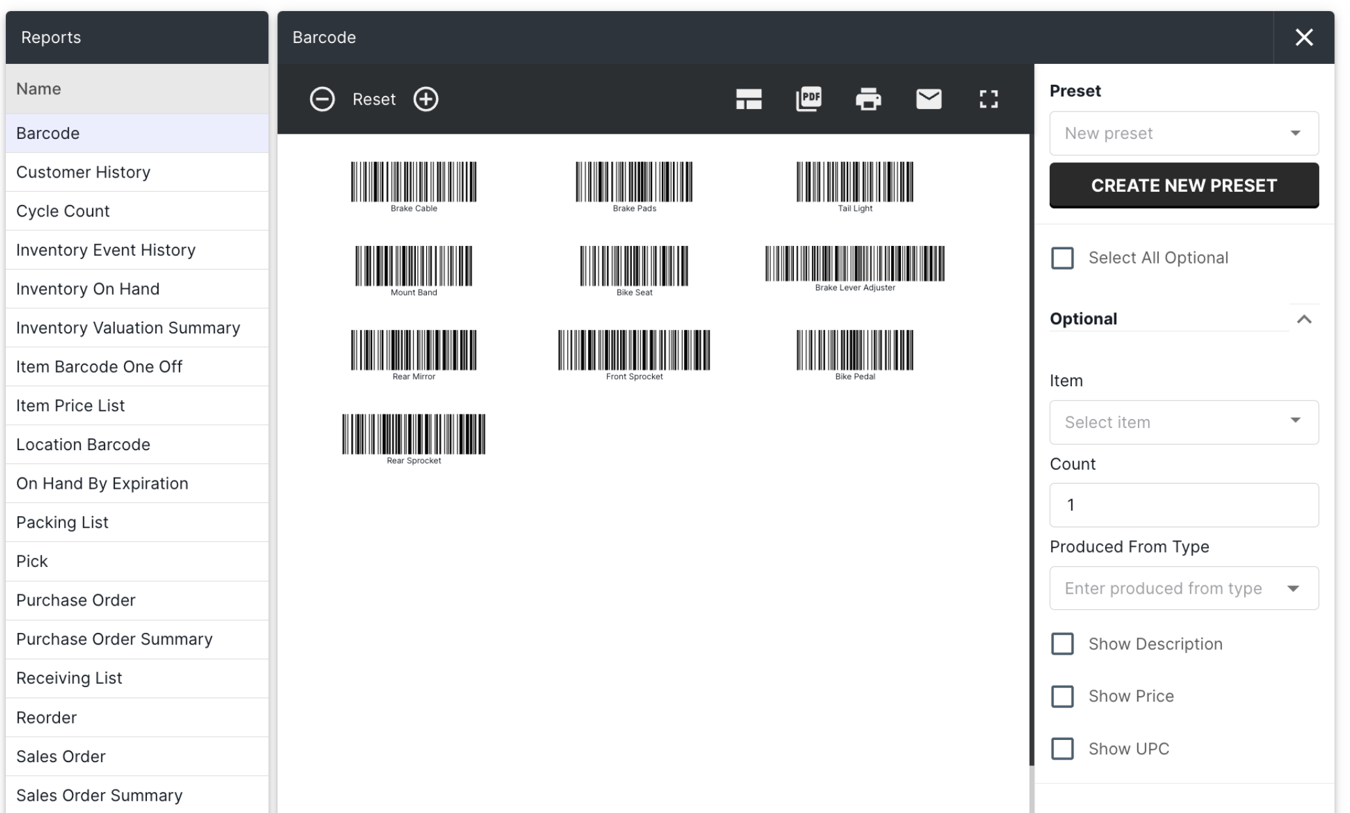Open the Inventory On Hand report
Image resolution: width=1350 pixels, height=813 pixels.
tap(137, 289)
